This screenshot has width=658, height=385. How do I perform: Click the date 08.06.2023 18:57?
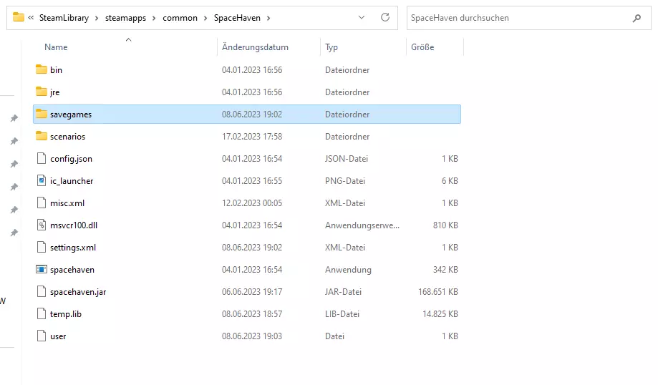click(252, 314)
